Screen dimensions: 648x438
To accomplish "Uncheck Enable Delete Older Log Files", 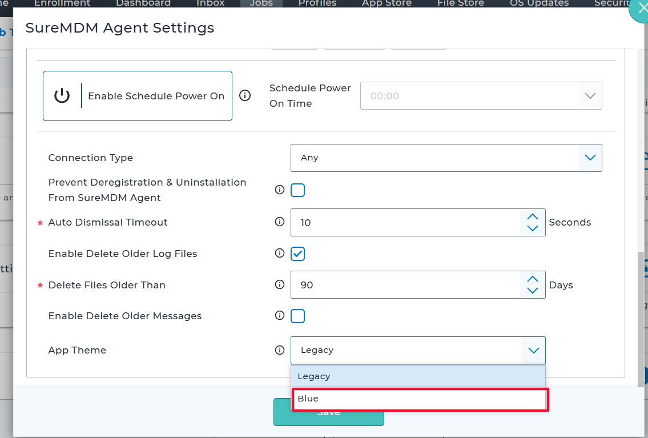I will (297, 254).
